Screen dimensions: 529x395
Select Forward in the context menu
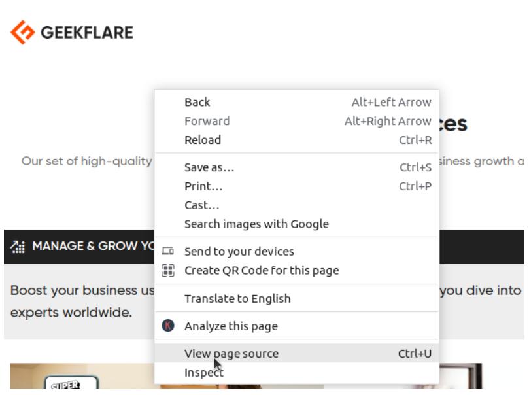207,121
